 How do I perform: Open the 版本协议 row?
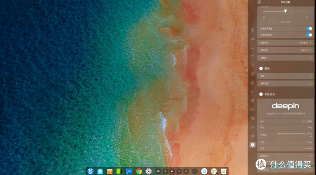click(285, 156)
